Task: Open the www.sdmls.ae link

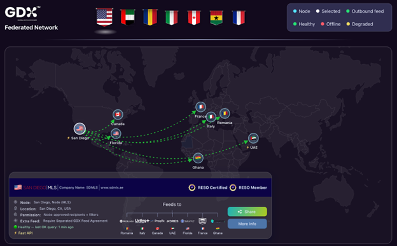Action: 112,188
